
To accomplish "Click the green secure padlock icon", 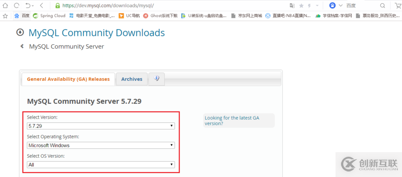I will (x=57, y=5).
